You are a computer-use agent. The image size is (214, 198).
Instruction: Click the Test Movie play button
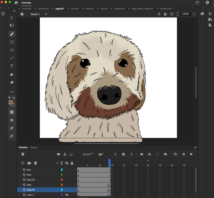207,2
